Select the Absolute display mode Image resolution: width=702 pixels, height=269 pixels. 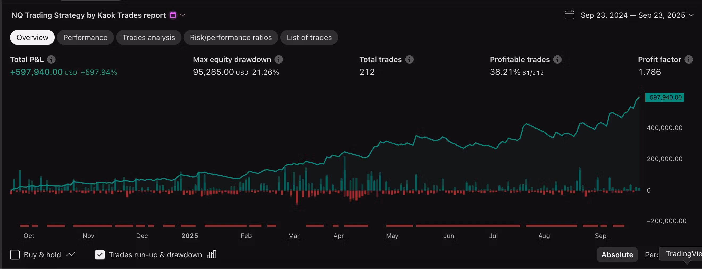tap(617, 255)
